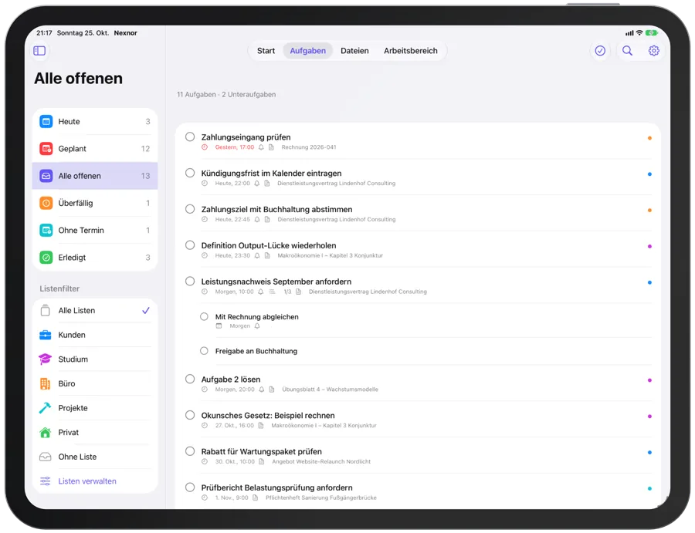The height and width of the screenshot is (533, 695).
Task: Click 'Pflichtenheft Sanierung Fußgängerbrücke' attachment text
Action: pyautogui.click(x=321, y=498)
